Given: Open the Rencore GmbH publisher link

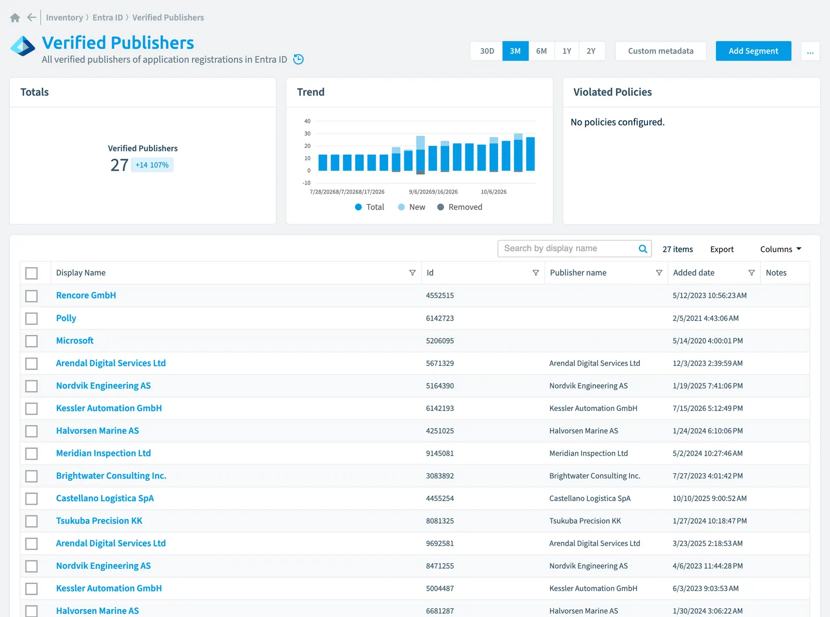Looking at the screenshot, I should tap(86, 295).
